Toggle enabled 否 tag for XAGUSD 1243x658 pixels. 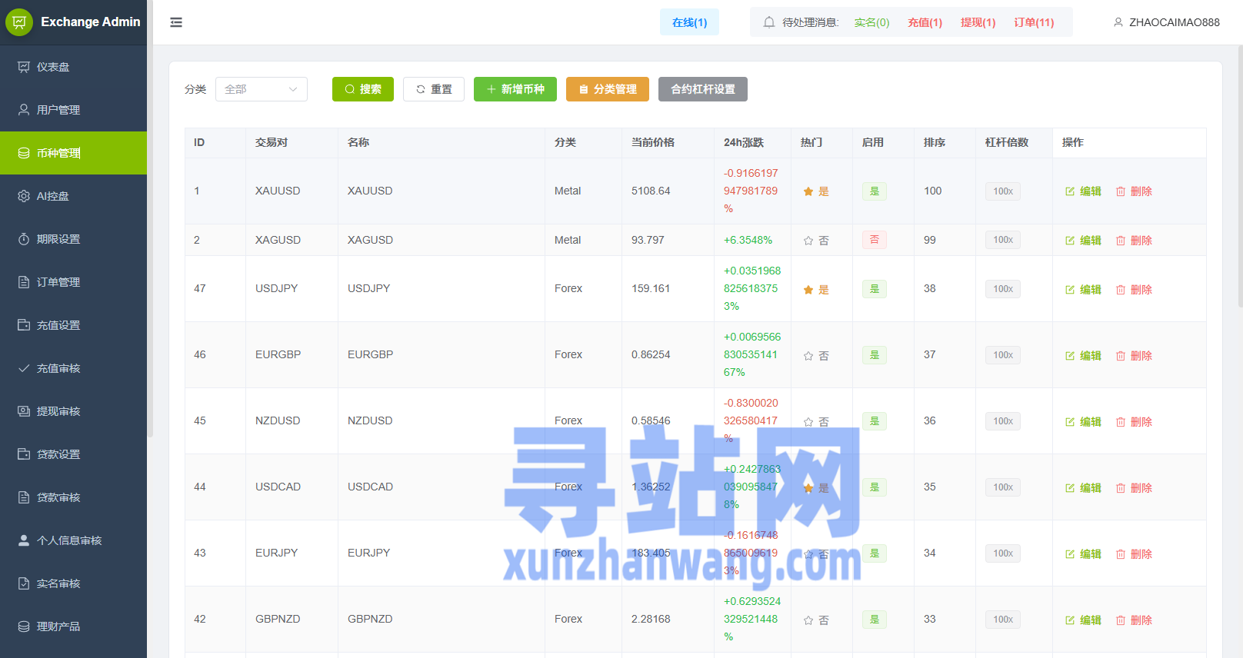pos(875,240)
